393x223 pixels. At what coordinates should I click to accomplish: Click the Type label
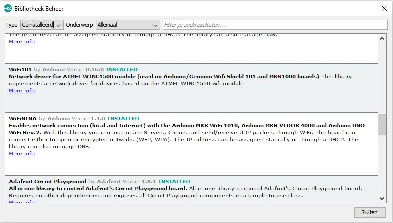(11, 25)
